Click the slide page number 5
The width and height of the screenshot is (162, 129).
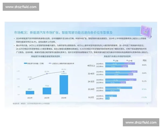point(147,103)
